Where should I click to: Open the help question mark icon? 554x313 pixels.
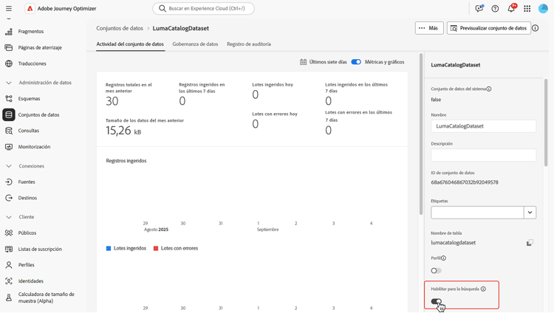pyautogui.click(x=495, y=8)
